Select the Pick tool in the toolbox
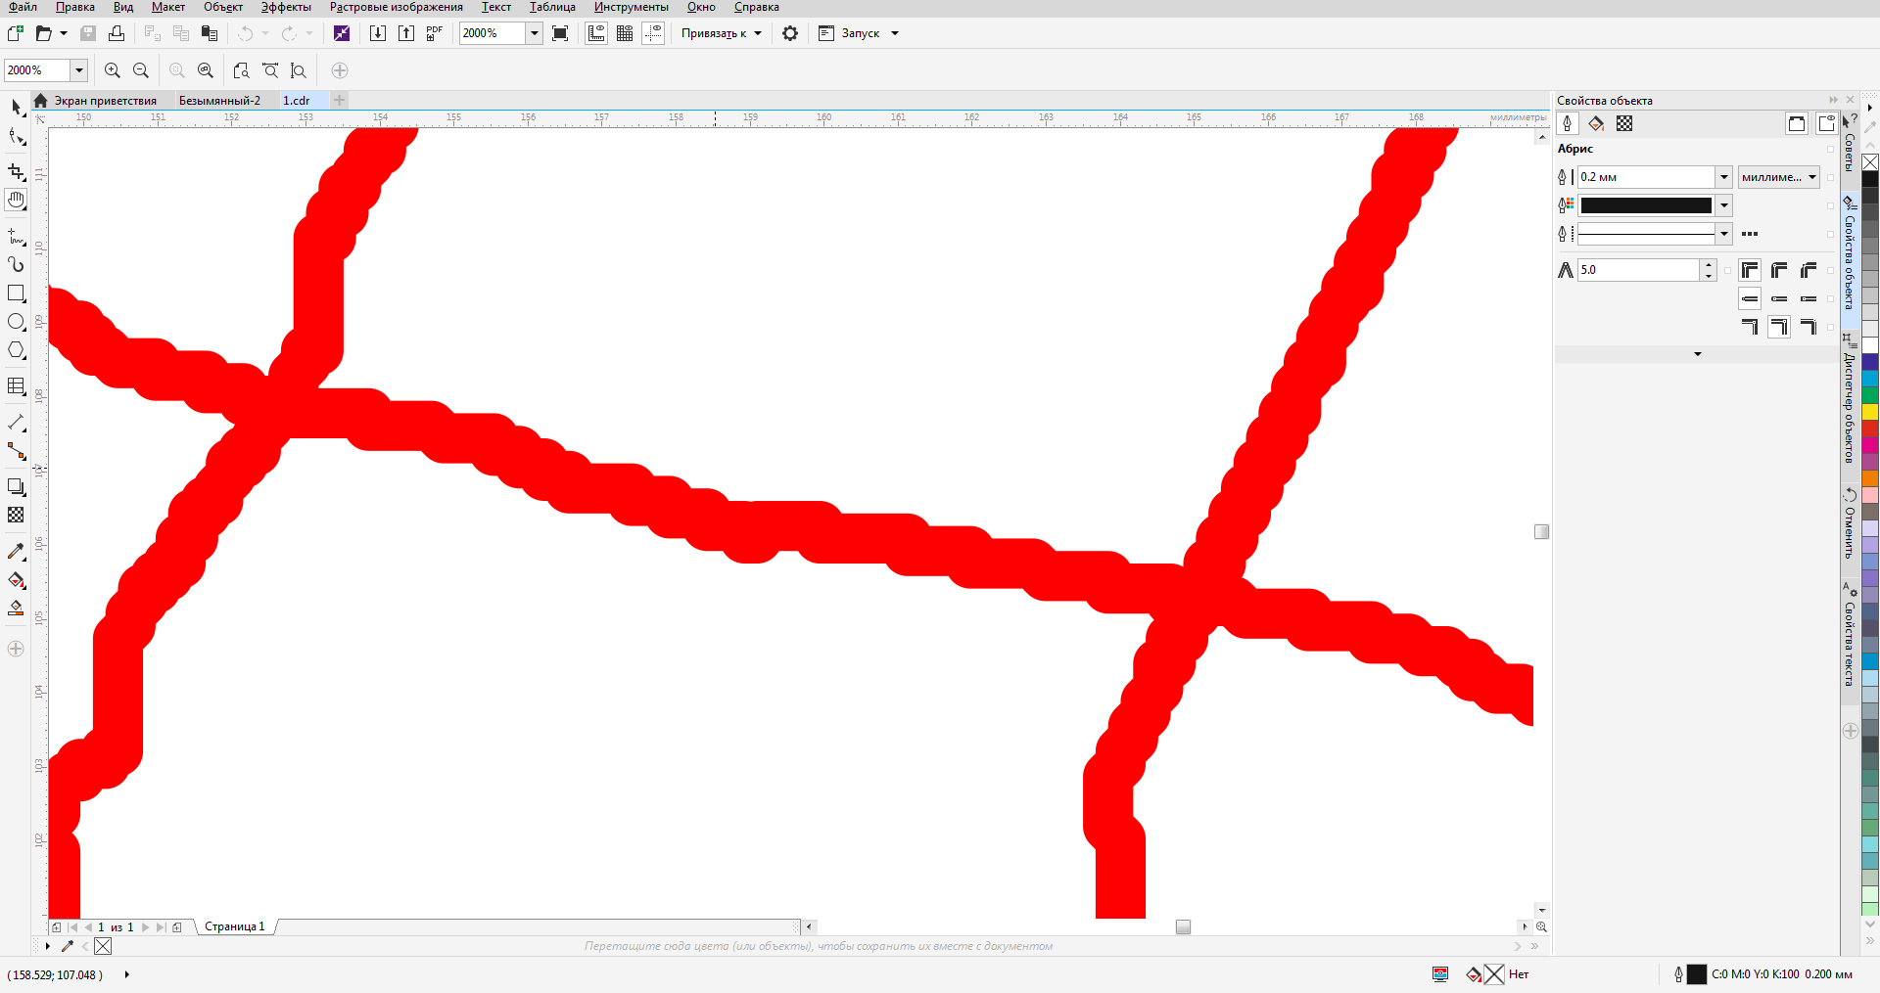The height and width of the screenshot is (993, 1880). pyautogui.click(x=16, y=107)
